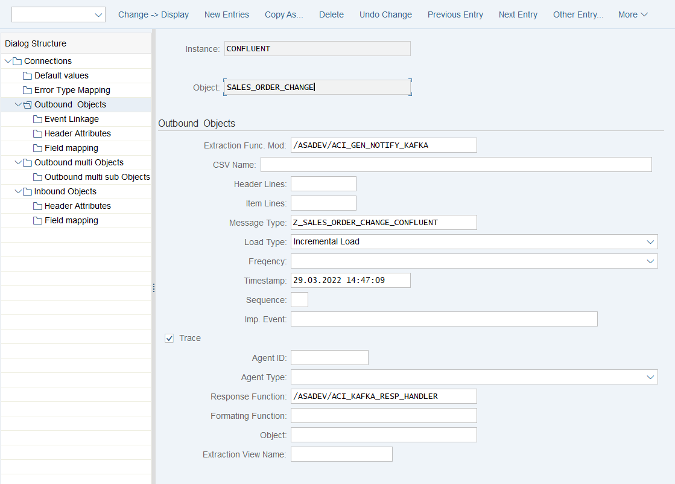Screen dimensions: 675x484
Task: Click the Connections folder icon
Action: tap(17, 61)
